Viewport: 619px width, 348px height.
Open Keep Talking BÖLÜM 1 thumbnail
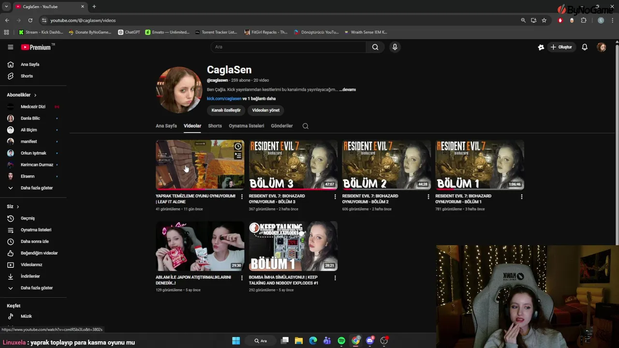pyautogui.click(x=293, y=246)
